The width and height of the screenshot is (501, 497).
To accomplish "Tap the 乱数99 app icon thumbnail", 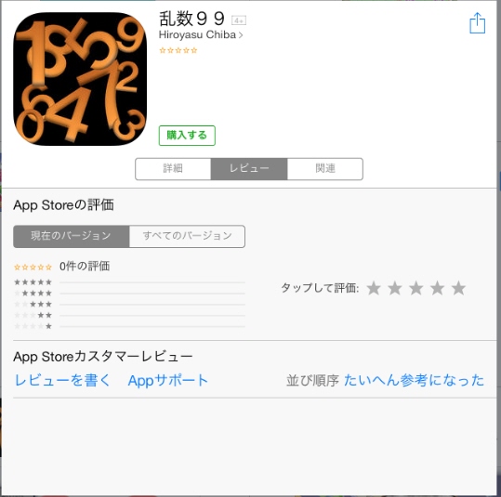I will [80, 79].
